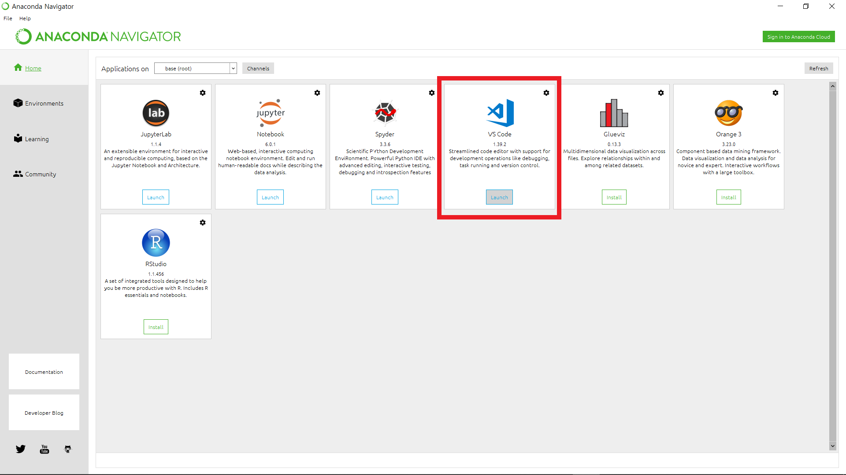Image resolution: width=846 pixels, height=475 pixels.
Task: Open Jupyter Notebook tile gear dropdown
Action: pyautogui.click(x=317, y=93)
